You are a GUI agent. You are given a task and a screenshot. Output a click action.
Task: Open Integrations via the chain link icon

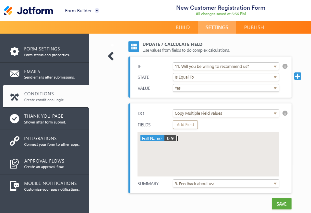pos(15,141)
